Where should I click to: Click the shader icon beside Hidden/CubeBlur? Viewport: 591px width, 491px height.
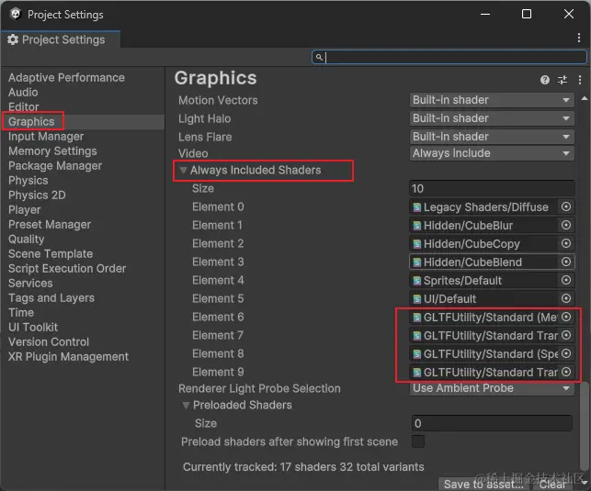pos(417,226)
